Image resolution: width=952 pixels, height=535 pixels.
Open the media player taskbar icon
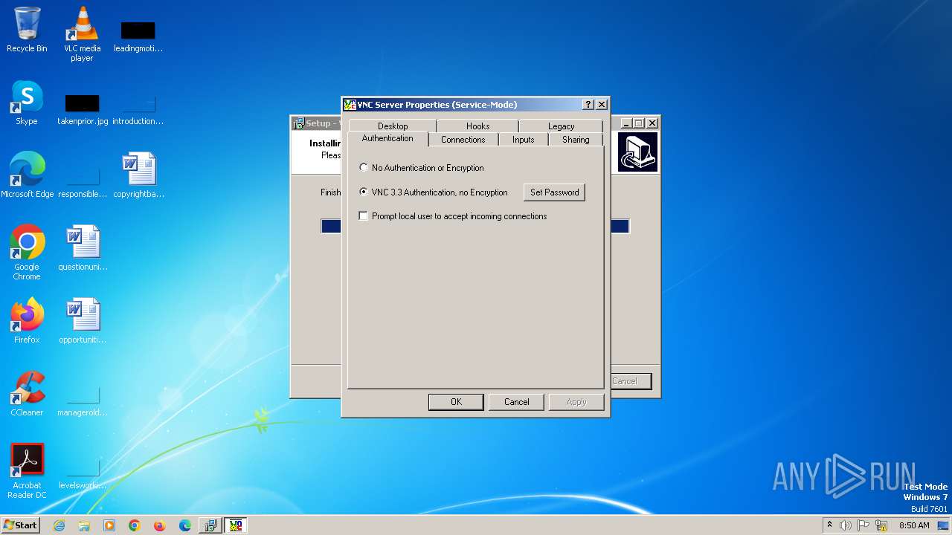tap(109, 525)
